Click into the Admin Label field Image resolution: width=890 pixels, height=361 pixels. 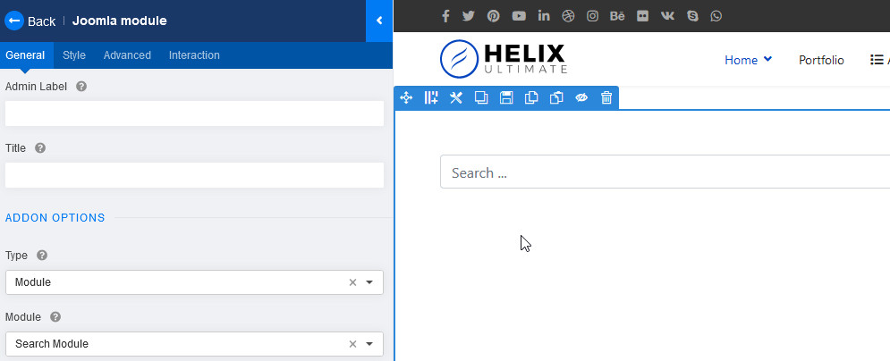point(194,114)
